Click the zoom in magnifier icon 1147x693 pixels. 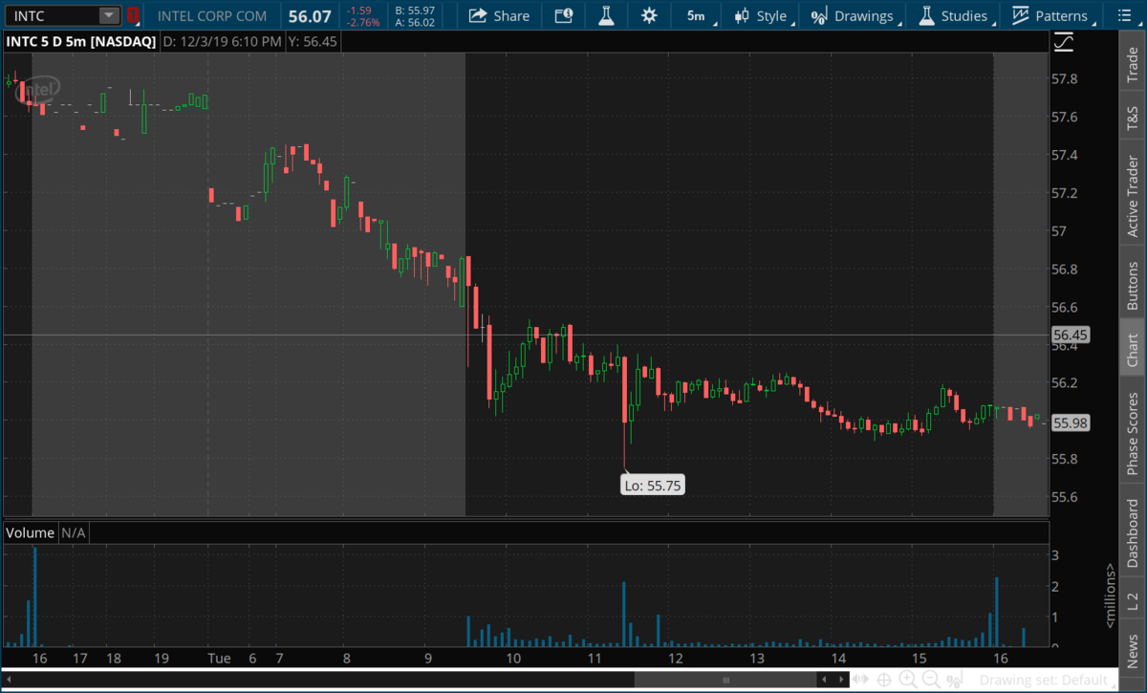(x=908, y=681)
